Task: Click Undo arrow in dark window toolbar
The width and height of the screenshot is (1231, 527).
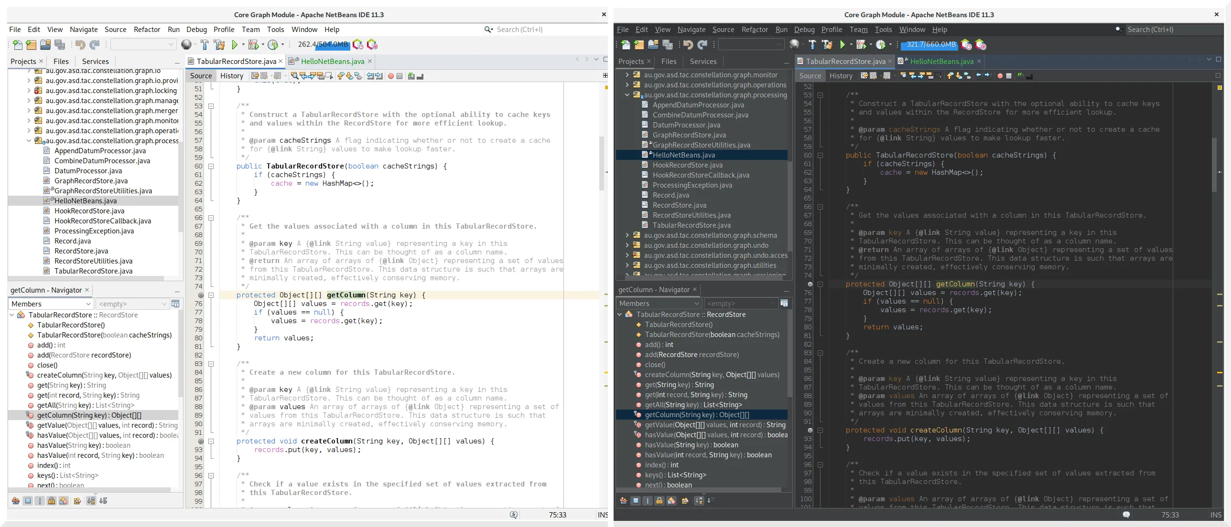Action: [x=688, y=45]
